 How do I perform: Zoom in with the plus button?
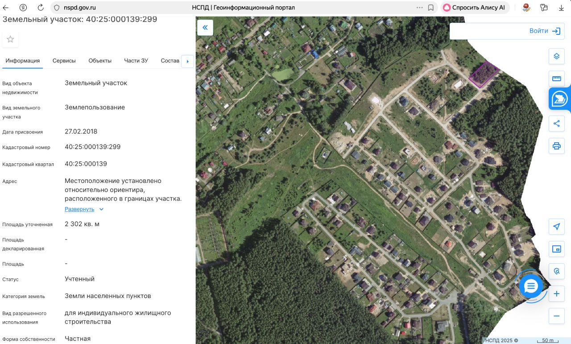point(556,294)
